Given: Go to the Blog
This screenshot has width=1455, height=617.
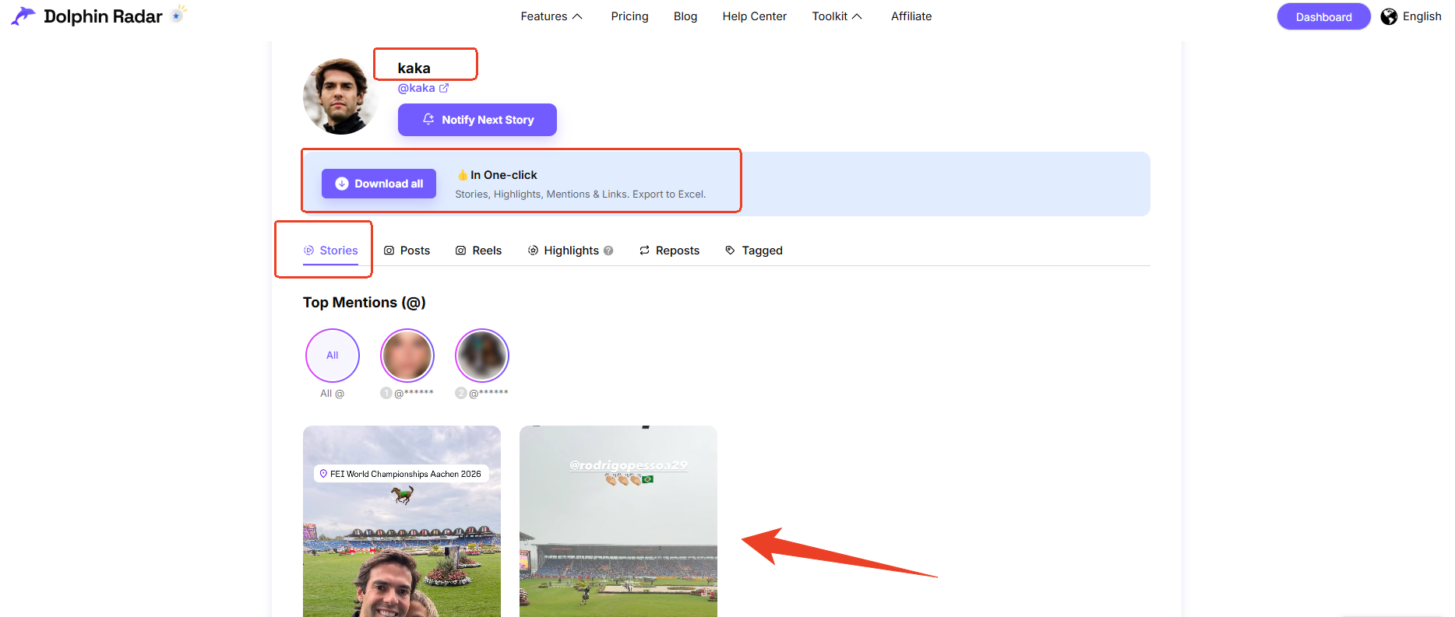Looking at the screenshot, I should pyautogui.click(x=685, y=16).
